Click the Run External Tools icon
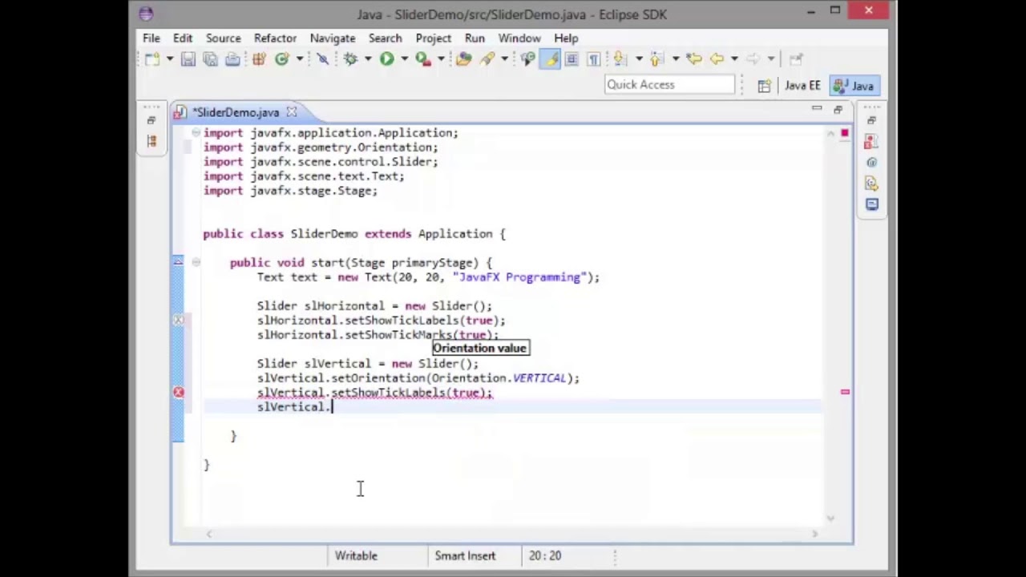This screenshot has width=1026, height=577. (x=422, y=59)
